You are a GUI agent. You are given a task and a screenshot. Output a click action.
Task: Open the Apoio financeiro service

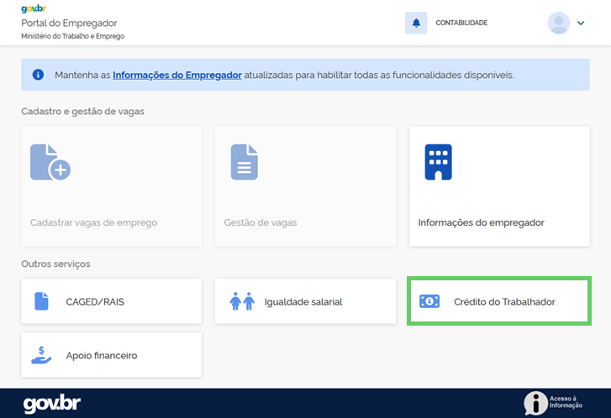click(112, 355)
